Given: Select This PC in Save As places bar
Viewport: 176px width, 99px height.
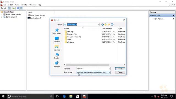Looking at the screenshot, I should 57,56.
